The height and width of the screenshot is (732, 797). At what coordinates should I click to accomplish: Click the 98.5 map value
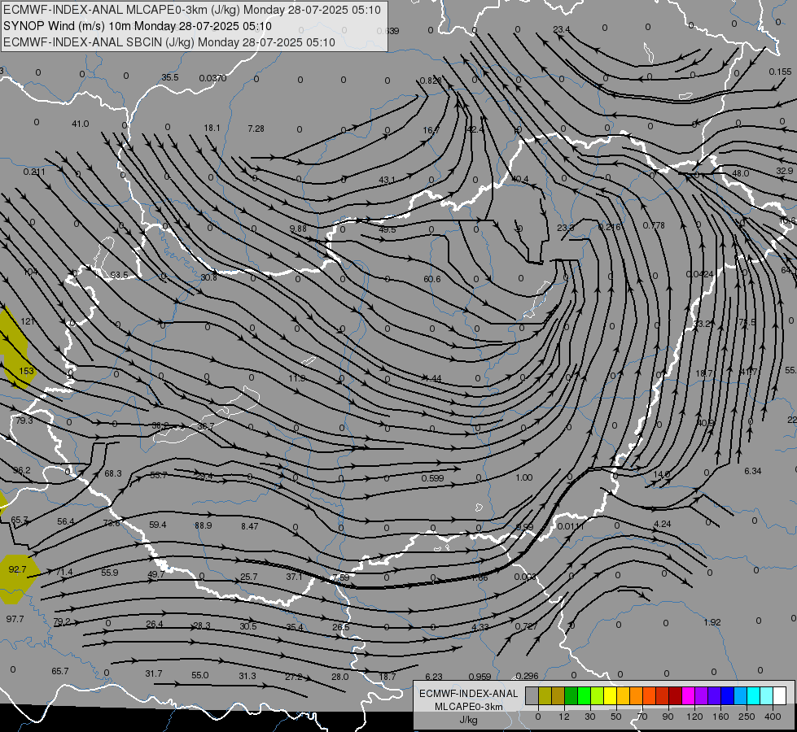120,275
